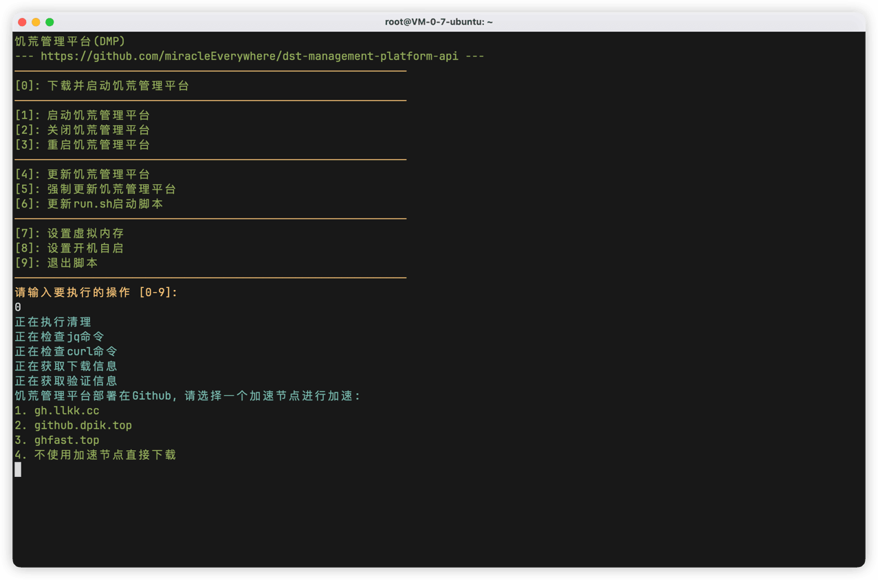Click menu line [9] 退出脚本

point(56,263)
